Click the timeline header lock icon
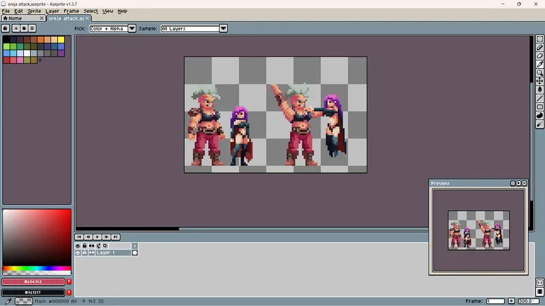This screenshot has height=306, width=545. (x=84, y=245)
